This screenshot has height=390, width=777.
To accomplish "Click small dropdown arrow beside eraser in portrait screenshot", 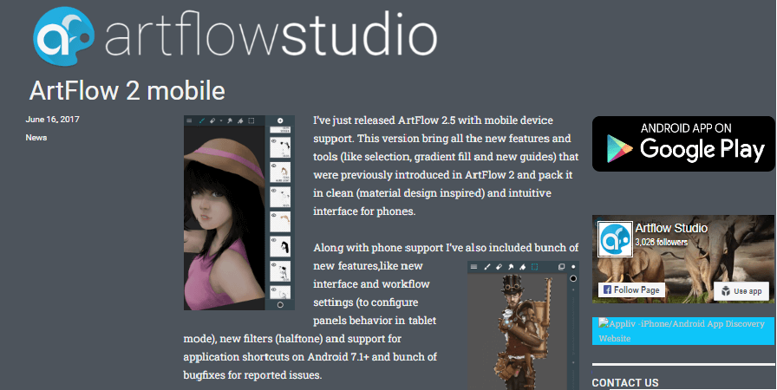I will 221,120.
